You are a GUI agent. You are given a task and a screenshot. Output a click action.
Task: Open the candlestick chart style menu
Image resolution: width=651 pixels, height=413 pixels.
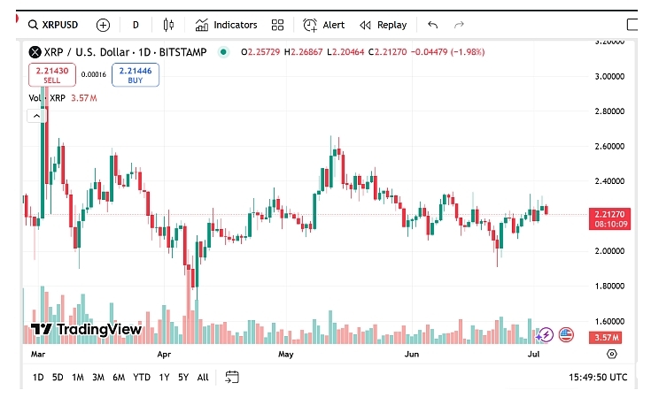168,25
